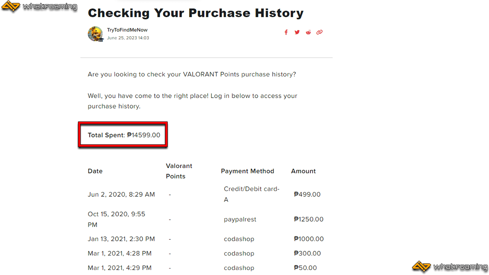Select the paypalrest payment entry
The width and height of the screenshot is (489, 275).
pyautogui.click(x=240, y=219)
